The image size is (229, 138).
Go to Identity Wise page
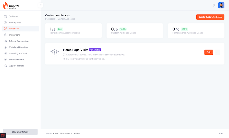point(20,22)
